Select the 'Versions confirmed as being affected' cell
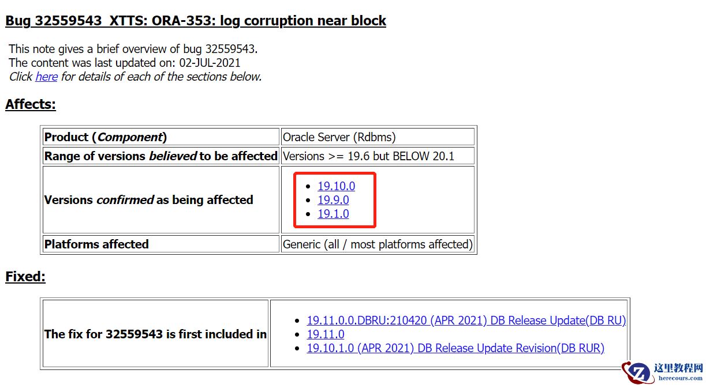 161,200
